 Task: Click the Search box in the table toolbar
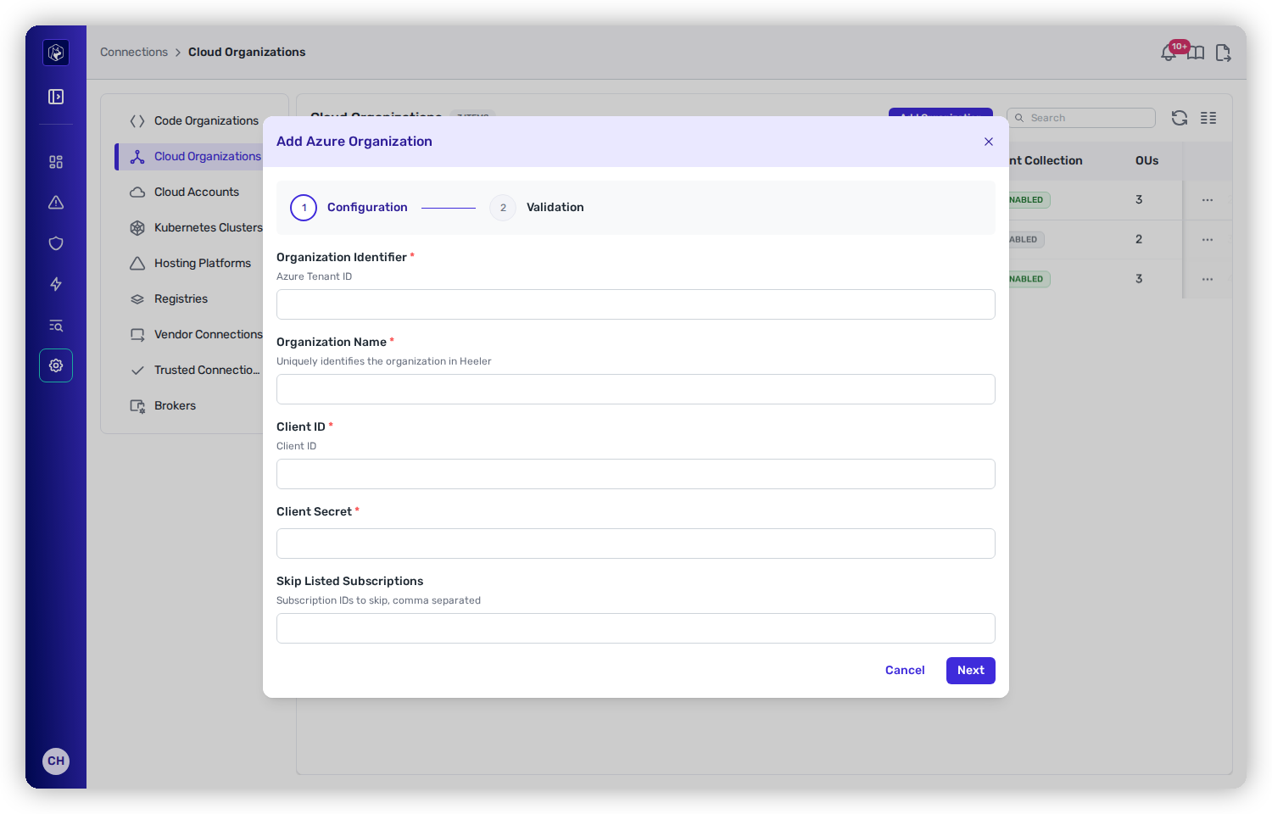[1081, 118]
